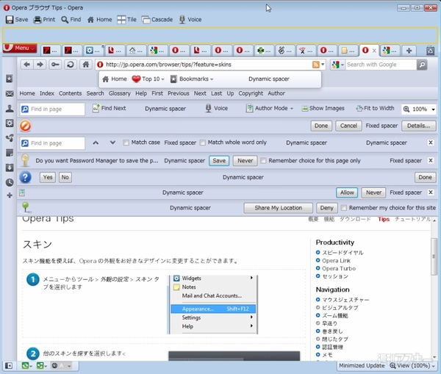The width and height of the screenshot is (441, 374).
Task: Click the content blocked orange icon
Action: pos(25,126)
